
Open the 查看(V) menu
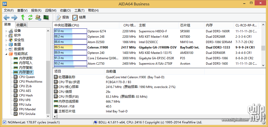[x=22, y=10]
